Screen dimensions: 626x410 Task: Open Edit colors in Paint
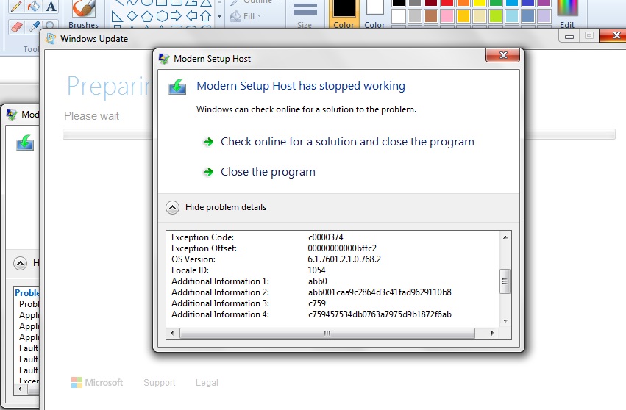[x=567, y=15]
